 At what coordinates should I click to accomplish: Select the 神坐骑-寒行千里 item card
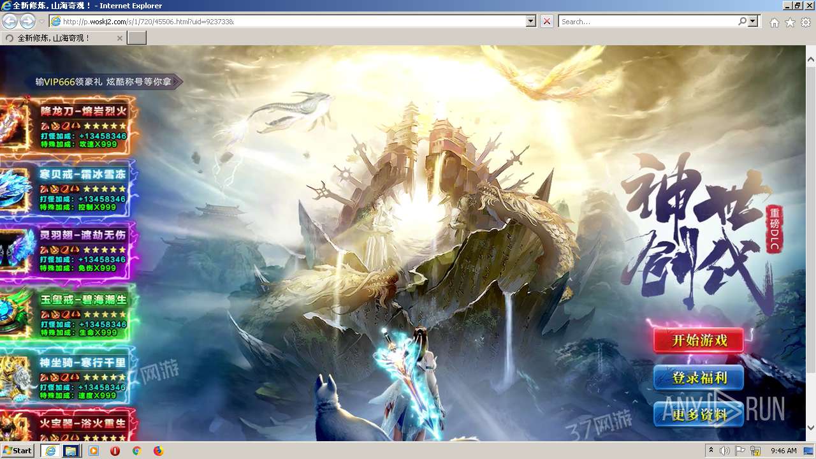(68, 375)
